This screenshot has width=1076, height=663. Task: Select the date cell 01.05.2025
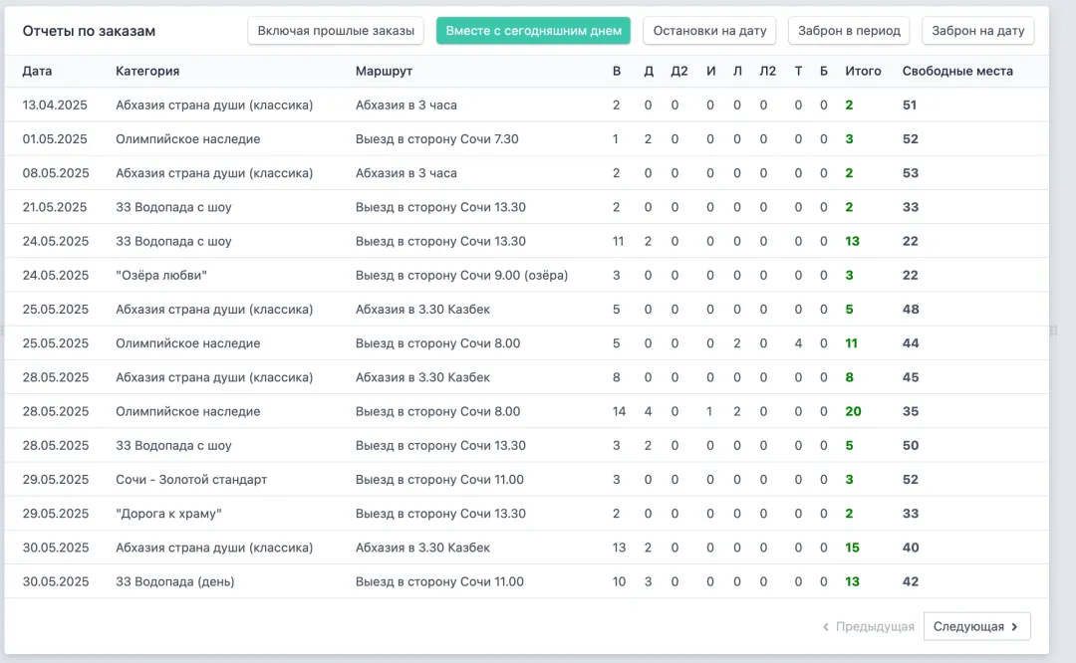[55, 139]
